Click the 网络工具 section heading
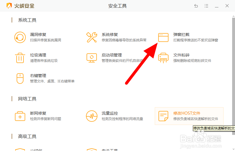The width and height of the screenshot is (235, 154). [x=27, y=99]
